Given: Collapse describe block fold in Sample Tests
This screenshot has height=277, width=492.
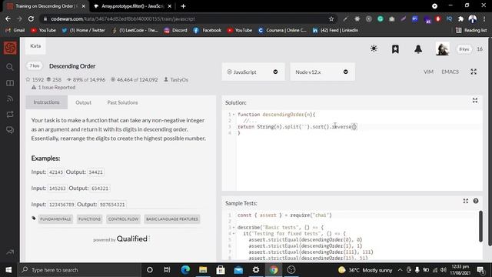Looking at the screenshot, I should pyautogui.click(x=234, y=228).
